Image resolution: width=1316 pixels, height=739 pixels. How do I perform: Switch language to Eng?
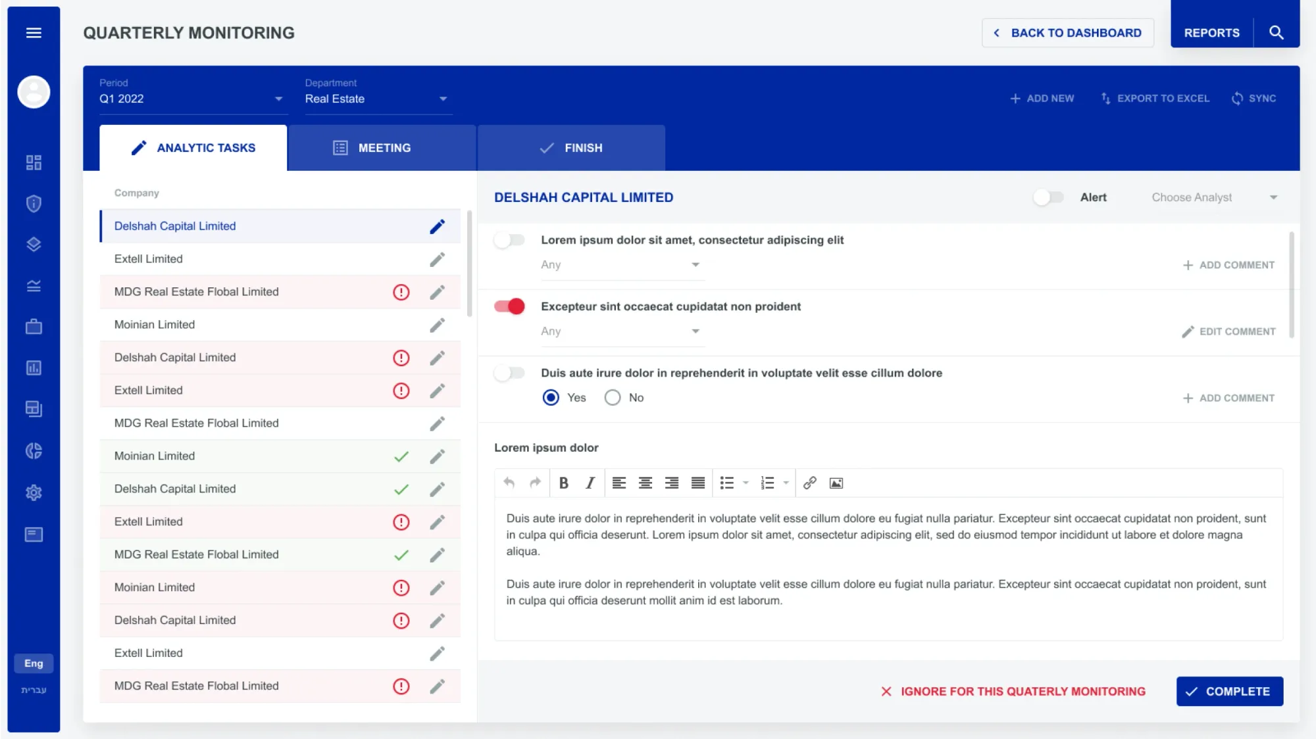(34, 663)
